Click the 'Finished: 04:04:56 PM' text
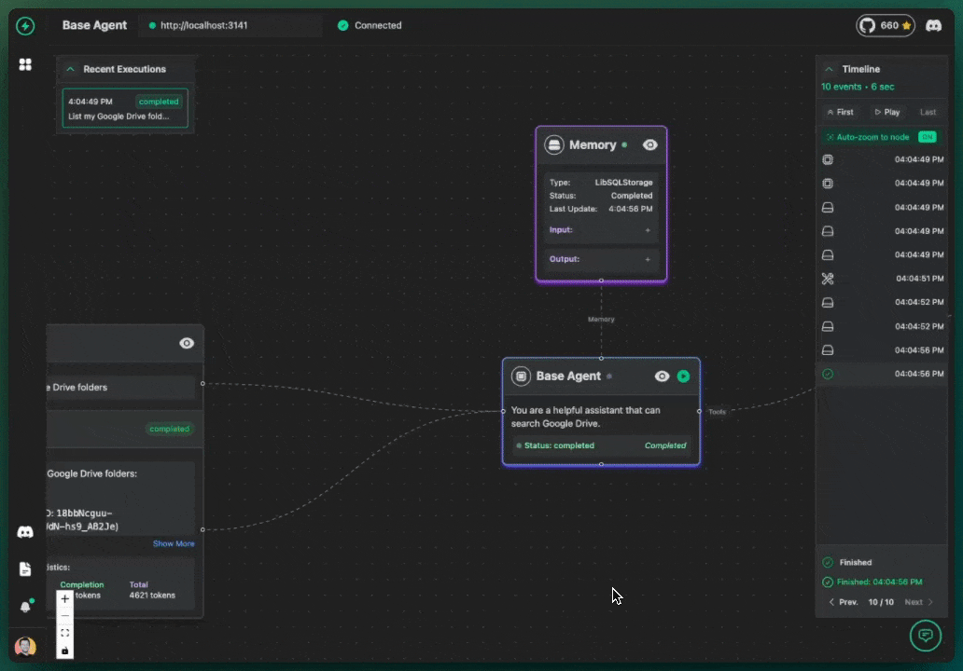Screen dimensions: 963x671 (x=879, y=582)
